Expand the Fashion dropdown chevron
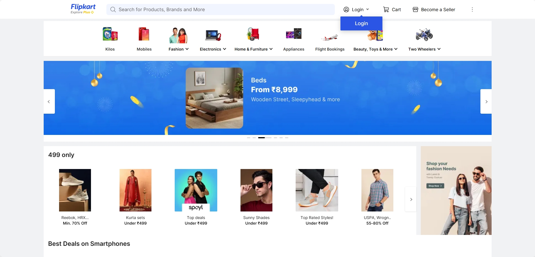The height and width of the screenshot is (257, 535). point(187,49)
